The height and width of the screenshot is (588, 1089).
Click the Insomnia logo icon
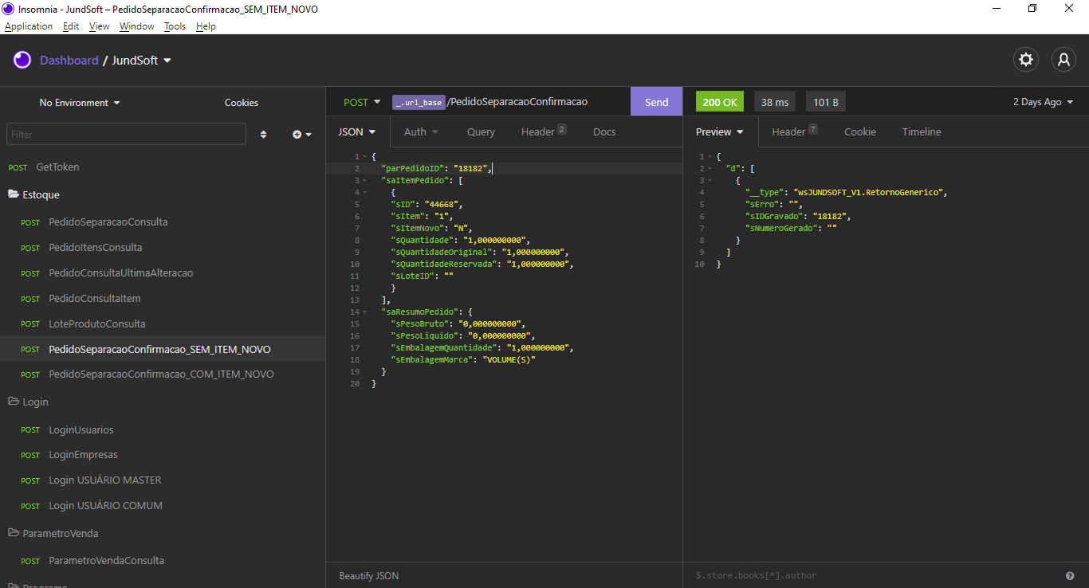click(x=22, y=60)
